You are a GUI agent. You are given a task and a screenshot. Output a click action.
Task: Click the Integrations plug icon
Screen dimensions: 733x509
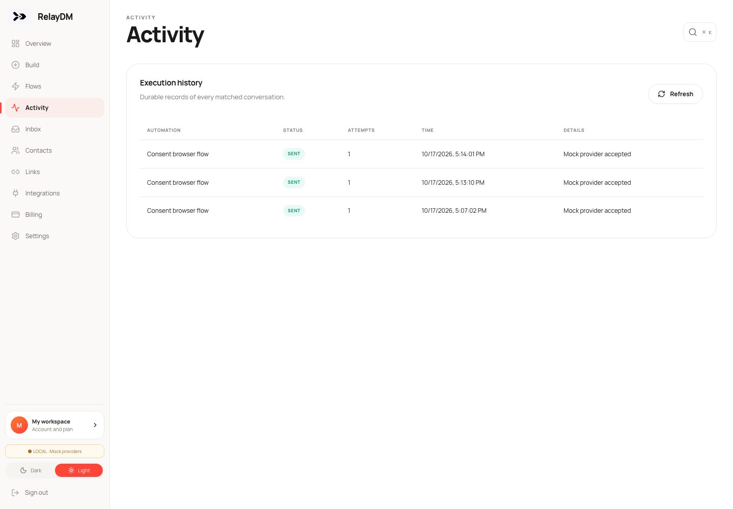click(15, 193)
